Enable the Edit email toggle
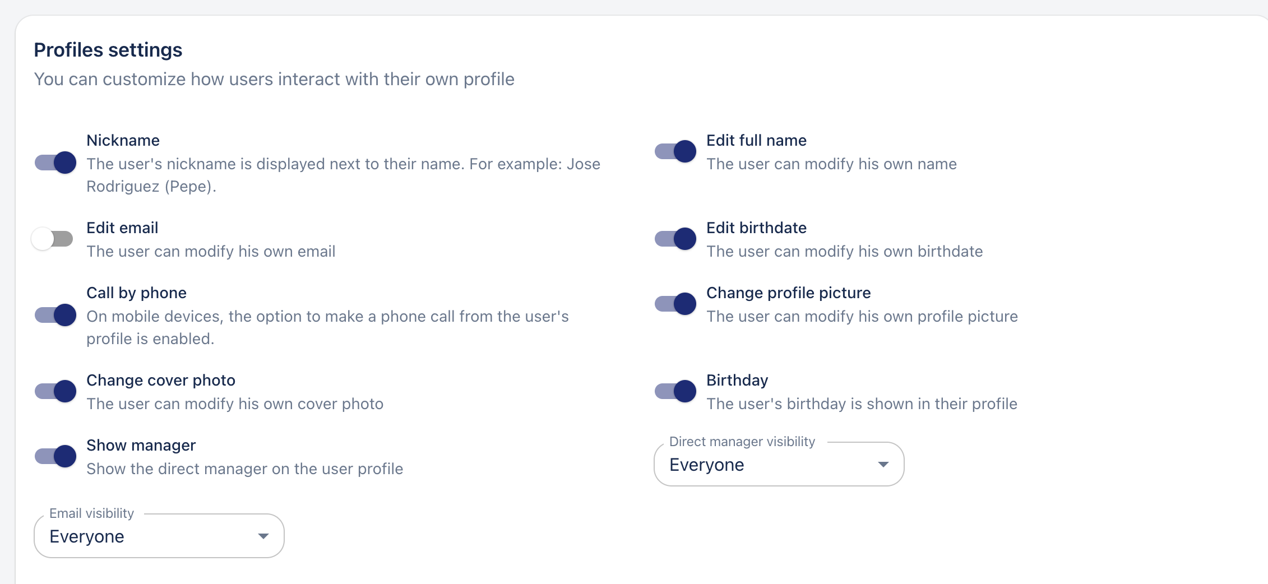Viewport: 1268px width, 584px height. pyautogui.click(x=53, y=239)
